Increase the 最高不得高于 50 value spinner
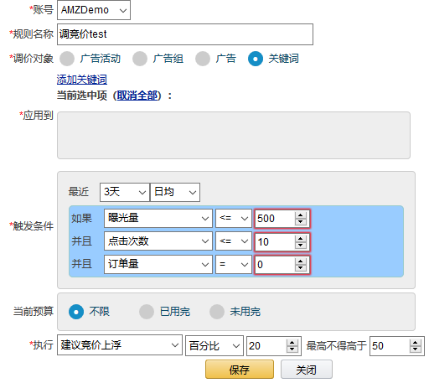 [x=416, y=343]
